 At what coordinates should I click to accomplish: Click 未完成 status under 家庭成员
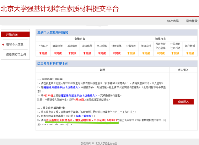pyautogui.click(x=87, y=53)
